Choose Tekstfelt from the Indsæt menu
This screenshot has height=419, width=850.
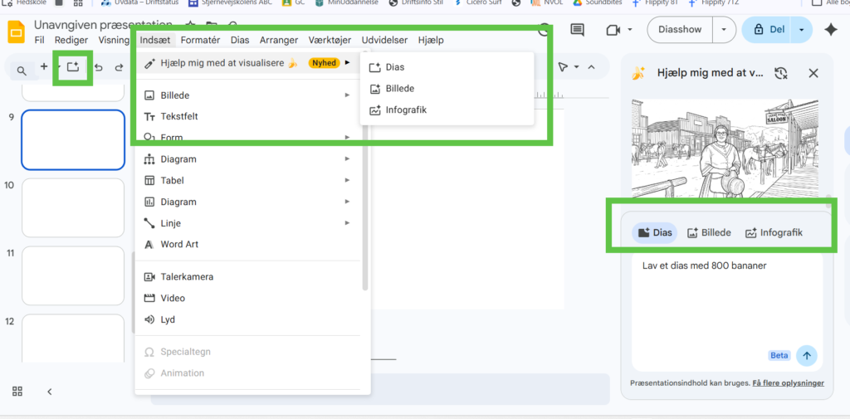tap(178, 117)
